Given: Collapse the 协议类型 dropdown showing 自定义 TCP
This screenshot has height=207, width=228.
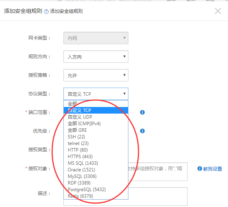Looking at the screenshot, I should [x=96, y=94].
